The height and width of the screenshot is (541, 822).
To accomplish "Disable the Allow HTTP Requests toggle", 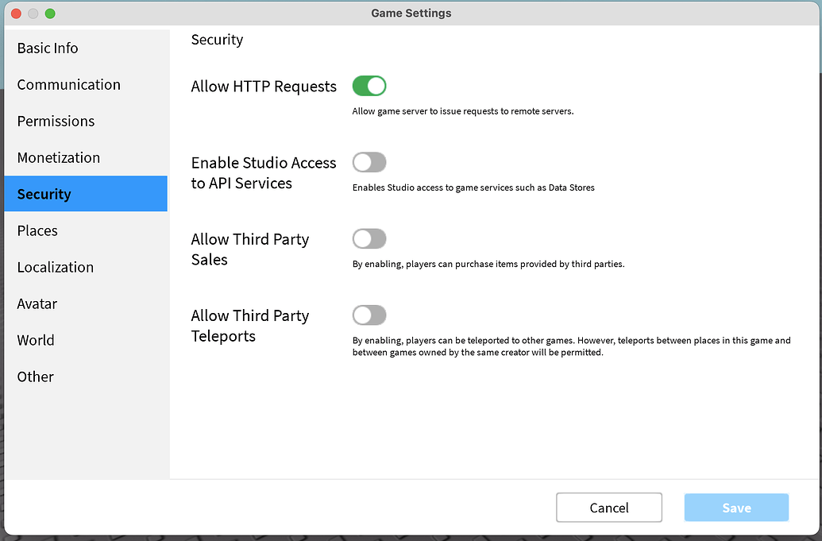I will coord(369,86).
